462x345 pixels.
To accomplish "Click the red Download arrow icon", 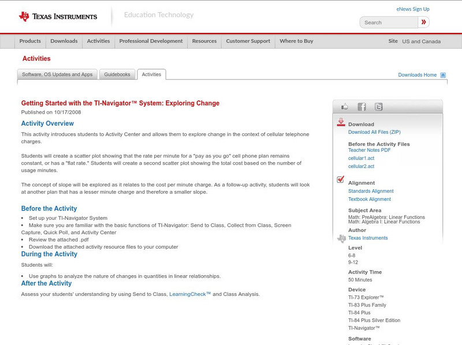I will pos(341,122).
